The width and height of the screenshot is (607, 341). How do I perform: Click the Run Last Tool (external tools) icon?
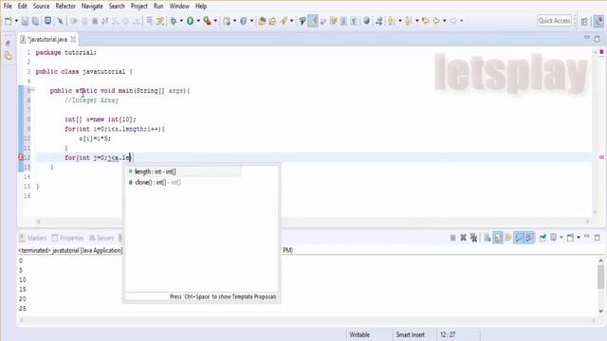(x=207, y=21)
